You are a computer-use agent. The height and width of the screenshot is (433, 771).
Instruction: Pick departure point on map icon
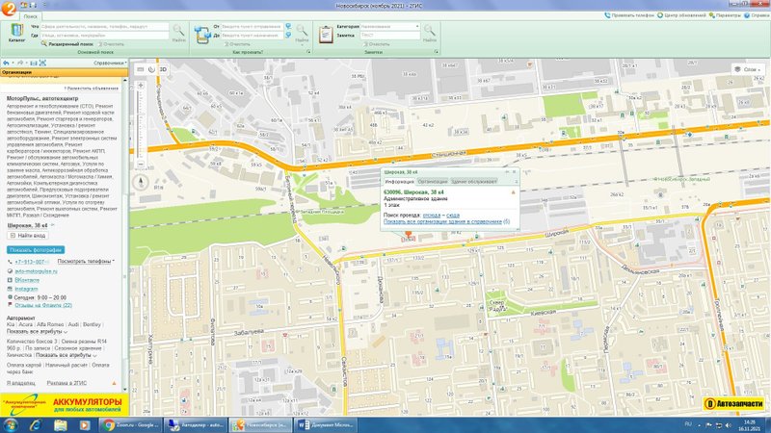tap(288, 26)
